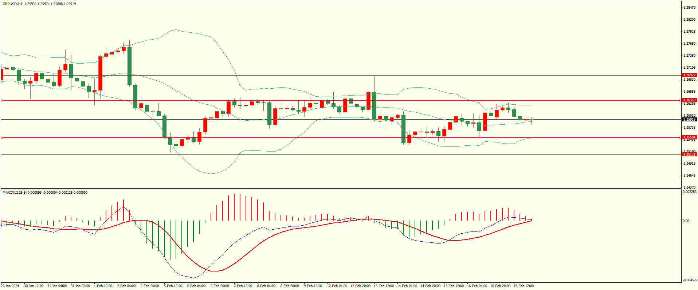698x290 pixels.
Task: Grab the left handle of the 1.26353 line
Action: click(2, 100)
